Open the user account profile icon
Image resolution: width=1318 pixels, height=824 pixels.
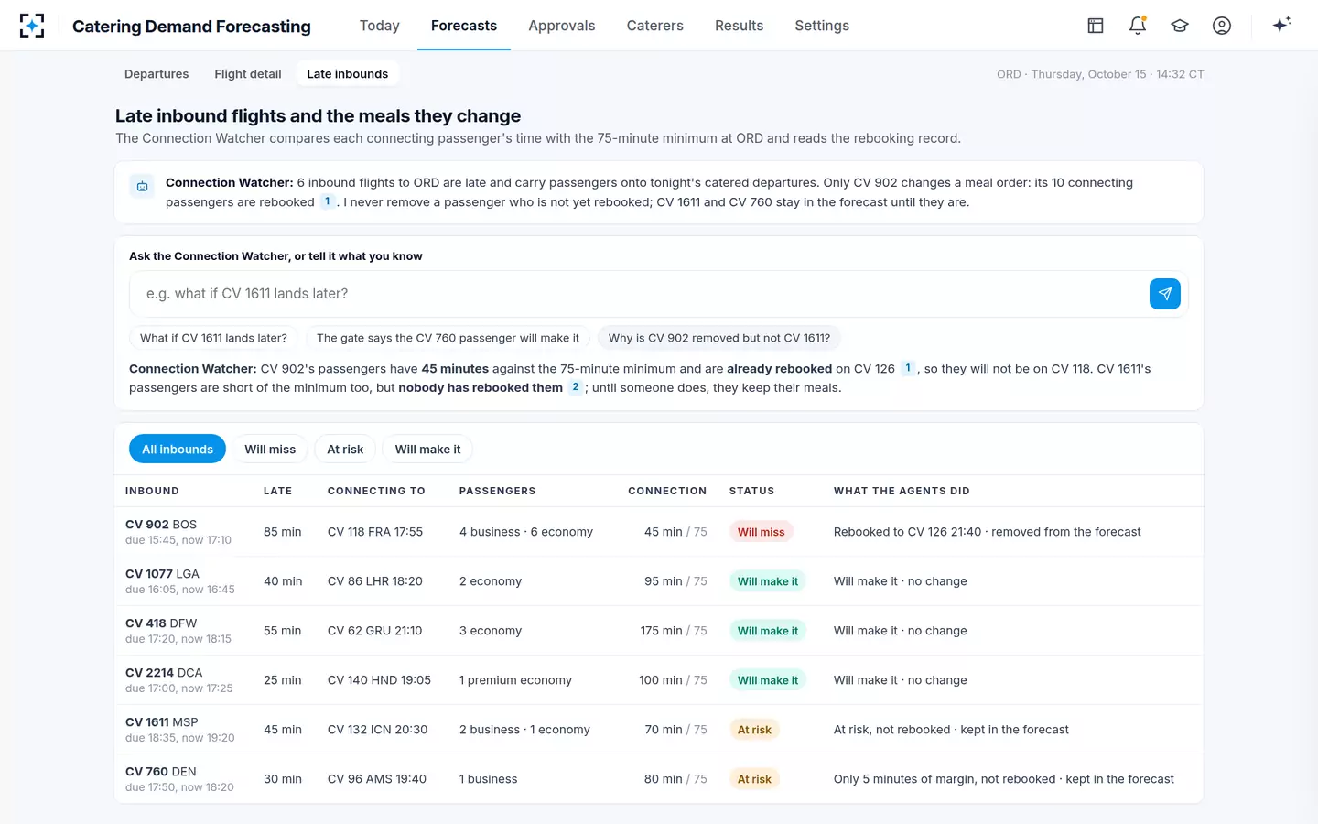click(x=1222, y=26)
